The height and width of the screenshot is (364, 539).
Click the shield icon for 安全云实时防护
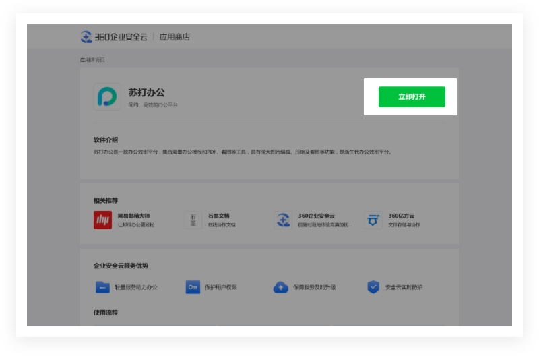click(x=373, y=287)
